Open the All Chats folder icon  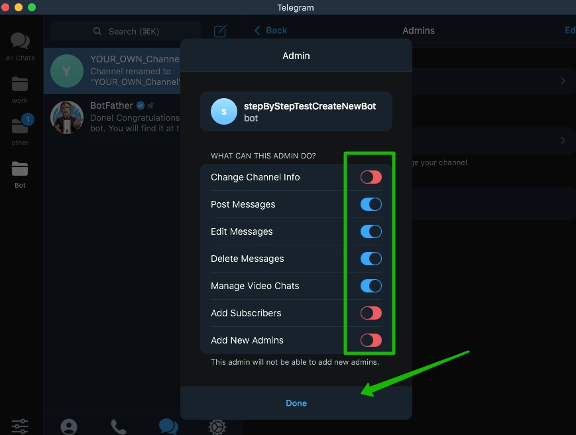(x=20, y=41)
